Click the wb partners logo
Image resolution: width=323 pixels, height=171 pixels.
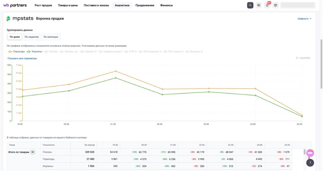15,5
